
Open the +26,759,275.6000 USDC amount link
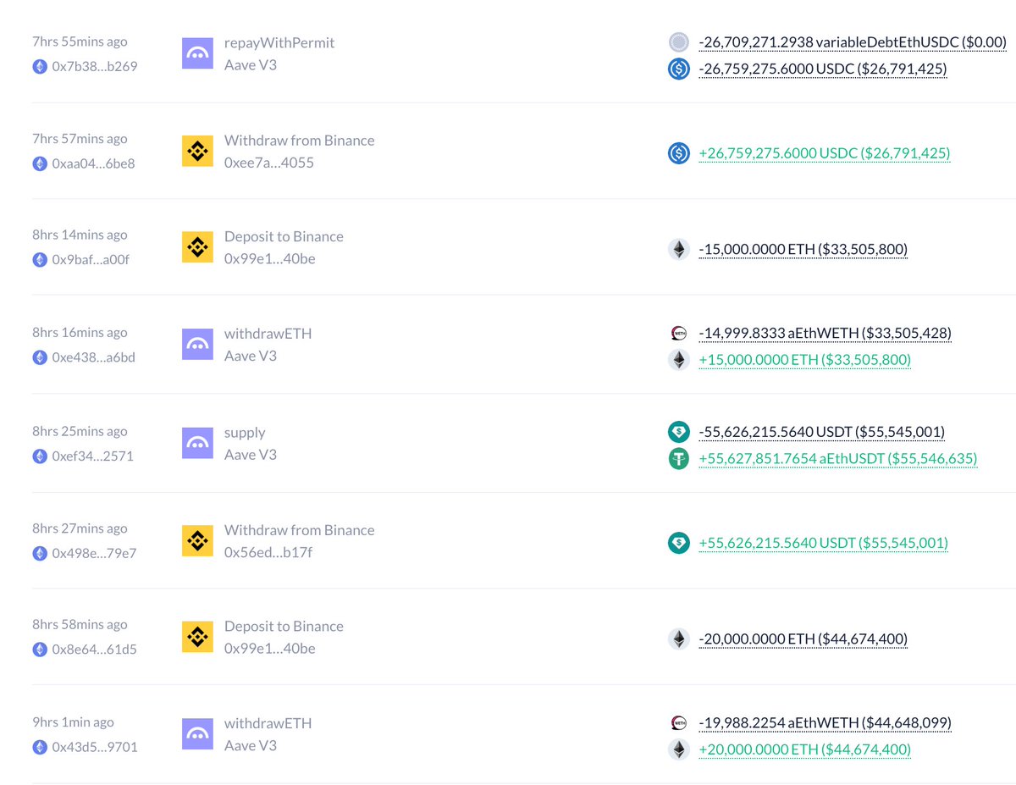[825, 153]
